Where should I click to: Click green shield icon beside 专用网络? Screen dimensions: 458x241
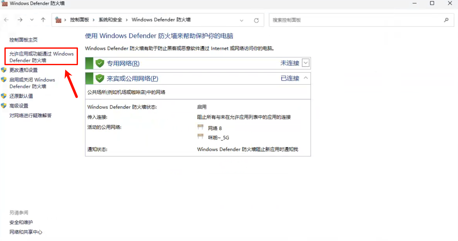pyautogui.click(x=100, y=63)
